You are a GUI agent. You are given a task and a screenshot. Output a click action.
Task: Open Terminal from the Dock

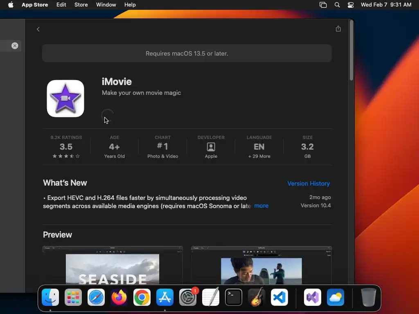234,297
